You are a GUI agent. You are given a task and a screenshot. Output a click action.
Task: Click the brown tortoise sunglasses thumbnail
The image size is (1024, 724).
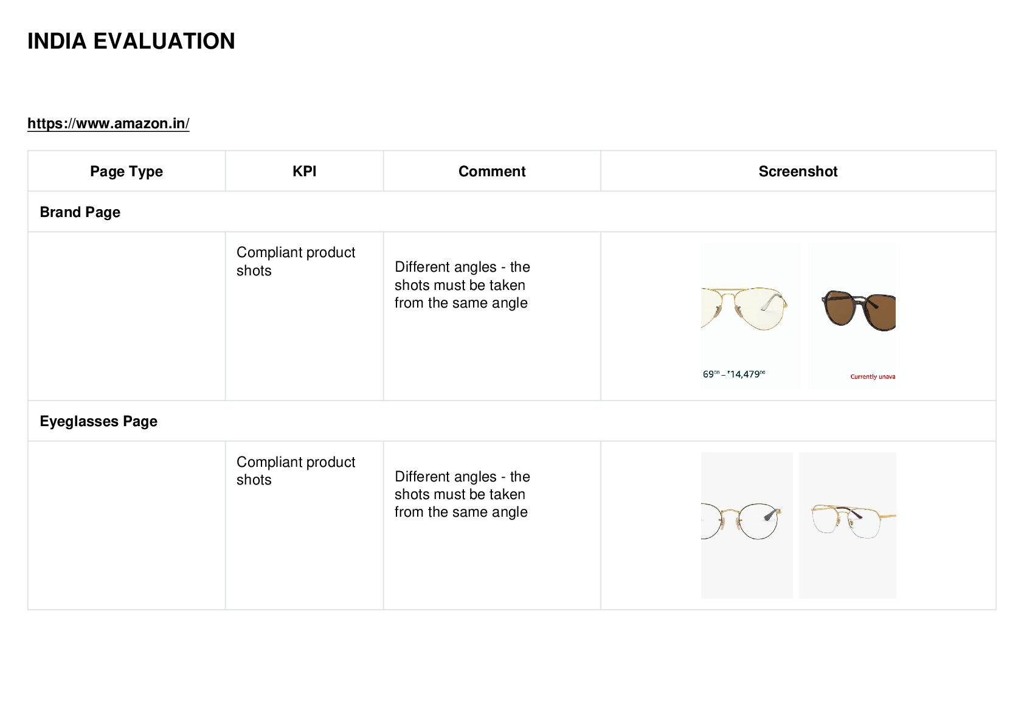pyautogui.click(x=851, y=316)
